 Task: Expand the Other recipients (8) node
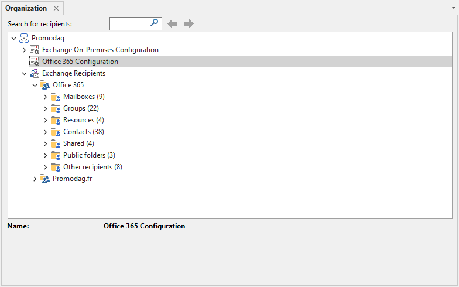[x=46, y=168]
